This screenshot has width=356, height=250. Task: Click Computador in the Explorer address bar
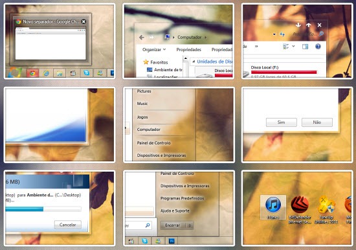[190, 38]
